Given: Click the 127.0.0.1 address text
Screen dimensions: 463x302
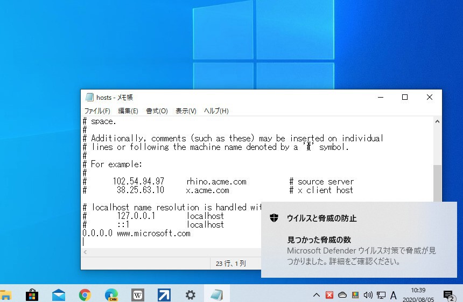Looking at the screenshot, I should click(x=136, y=216).
